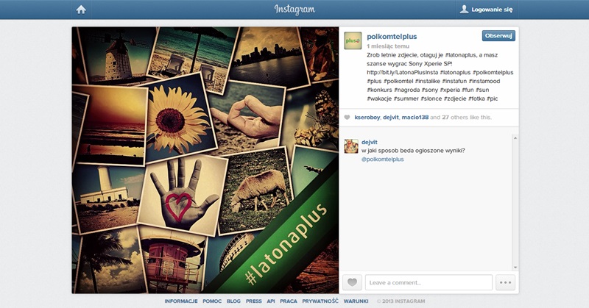This screenshot has height=308, width=589.
Task: Open the POMOC footer link
Action: pos(212,301)
